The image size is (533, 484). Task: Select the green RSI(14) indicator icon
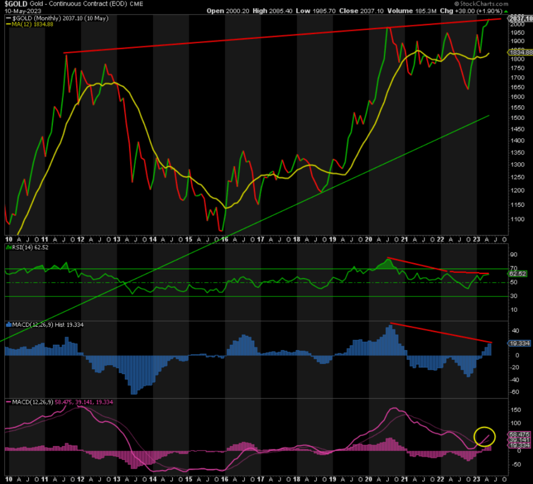(7, 247)
